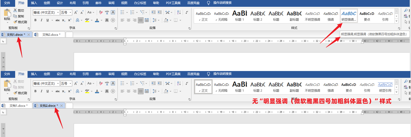Expand styles gallery in lower window
The image size is (411, 137).
pos(396,92)
